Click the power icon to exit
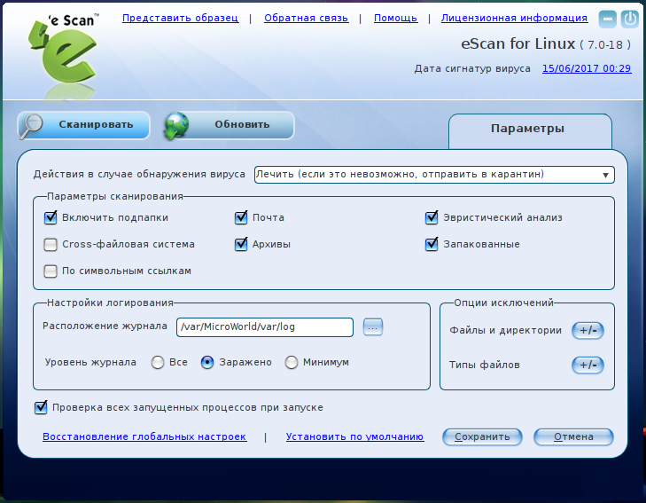 pyautogui.click(x=629, y=19)
